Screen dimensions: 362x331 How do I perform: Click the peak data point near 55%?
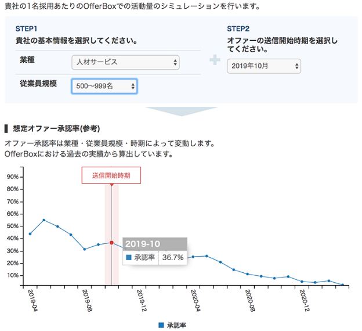[44, 220]
